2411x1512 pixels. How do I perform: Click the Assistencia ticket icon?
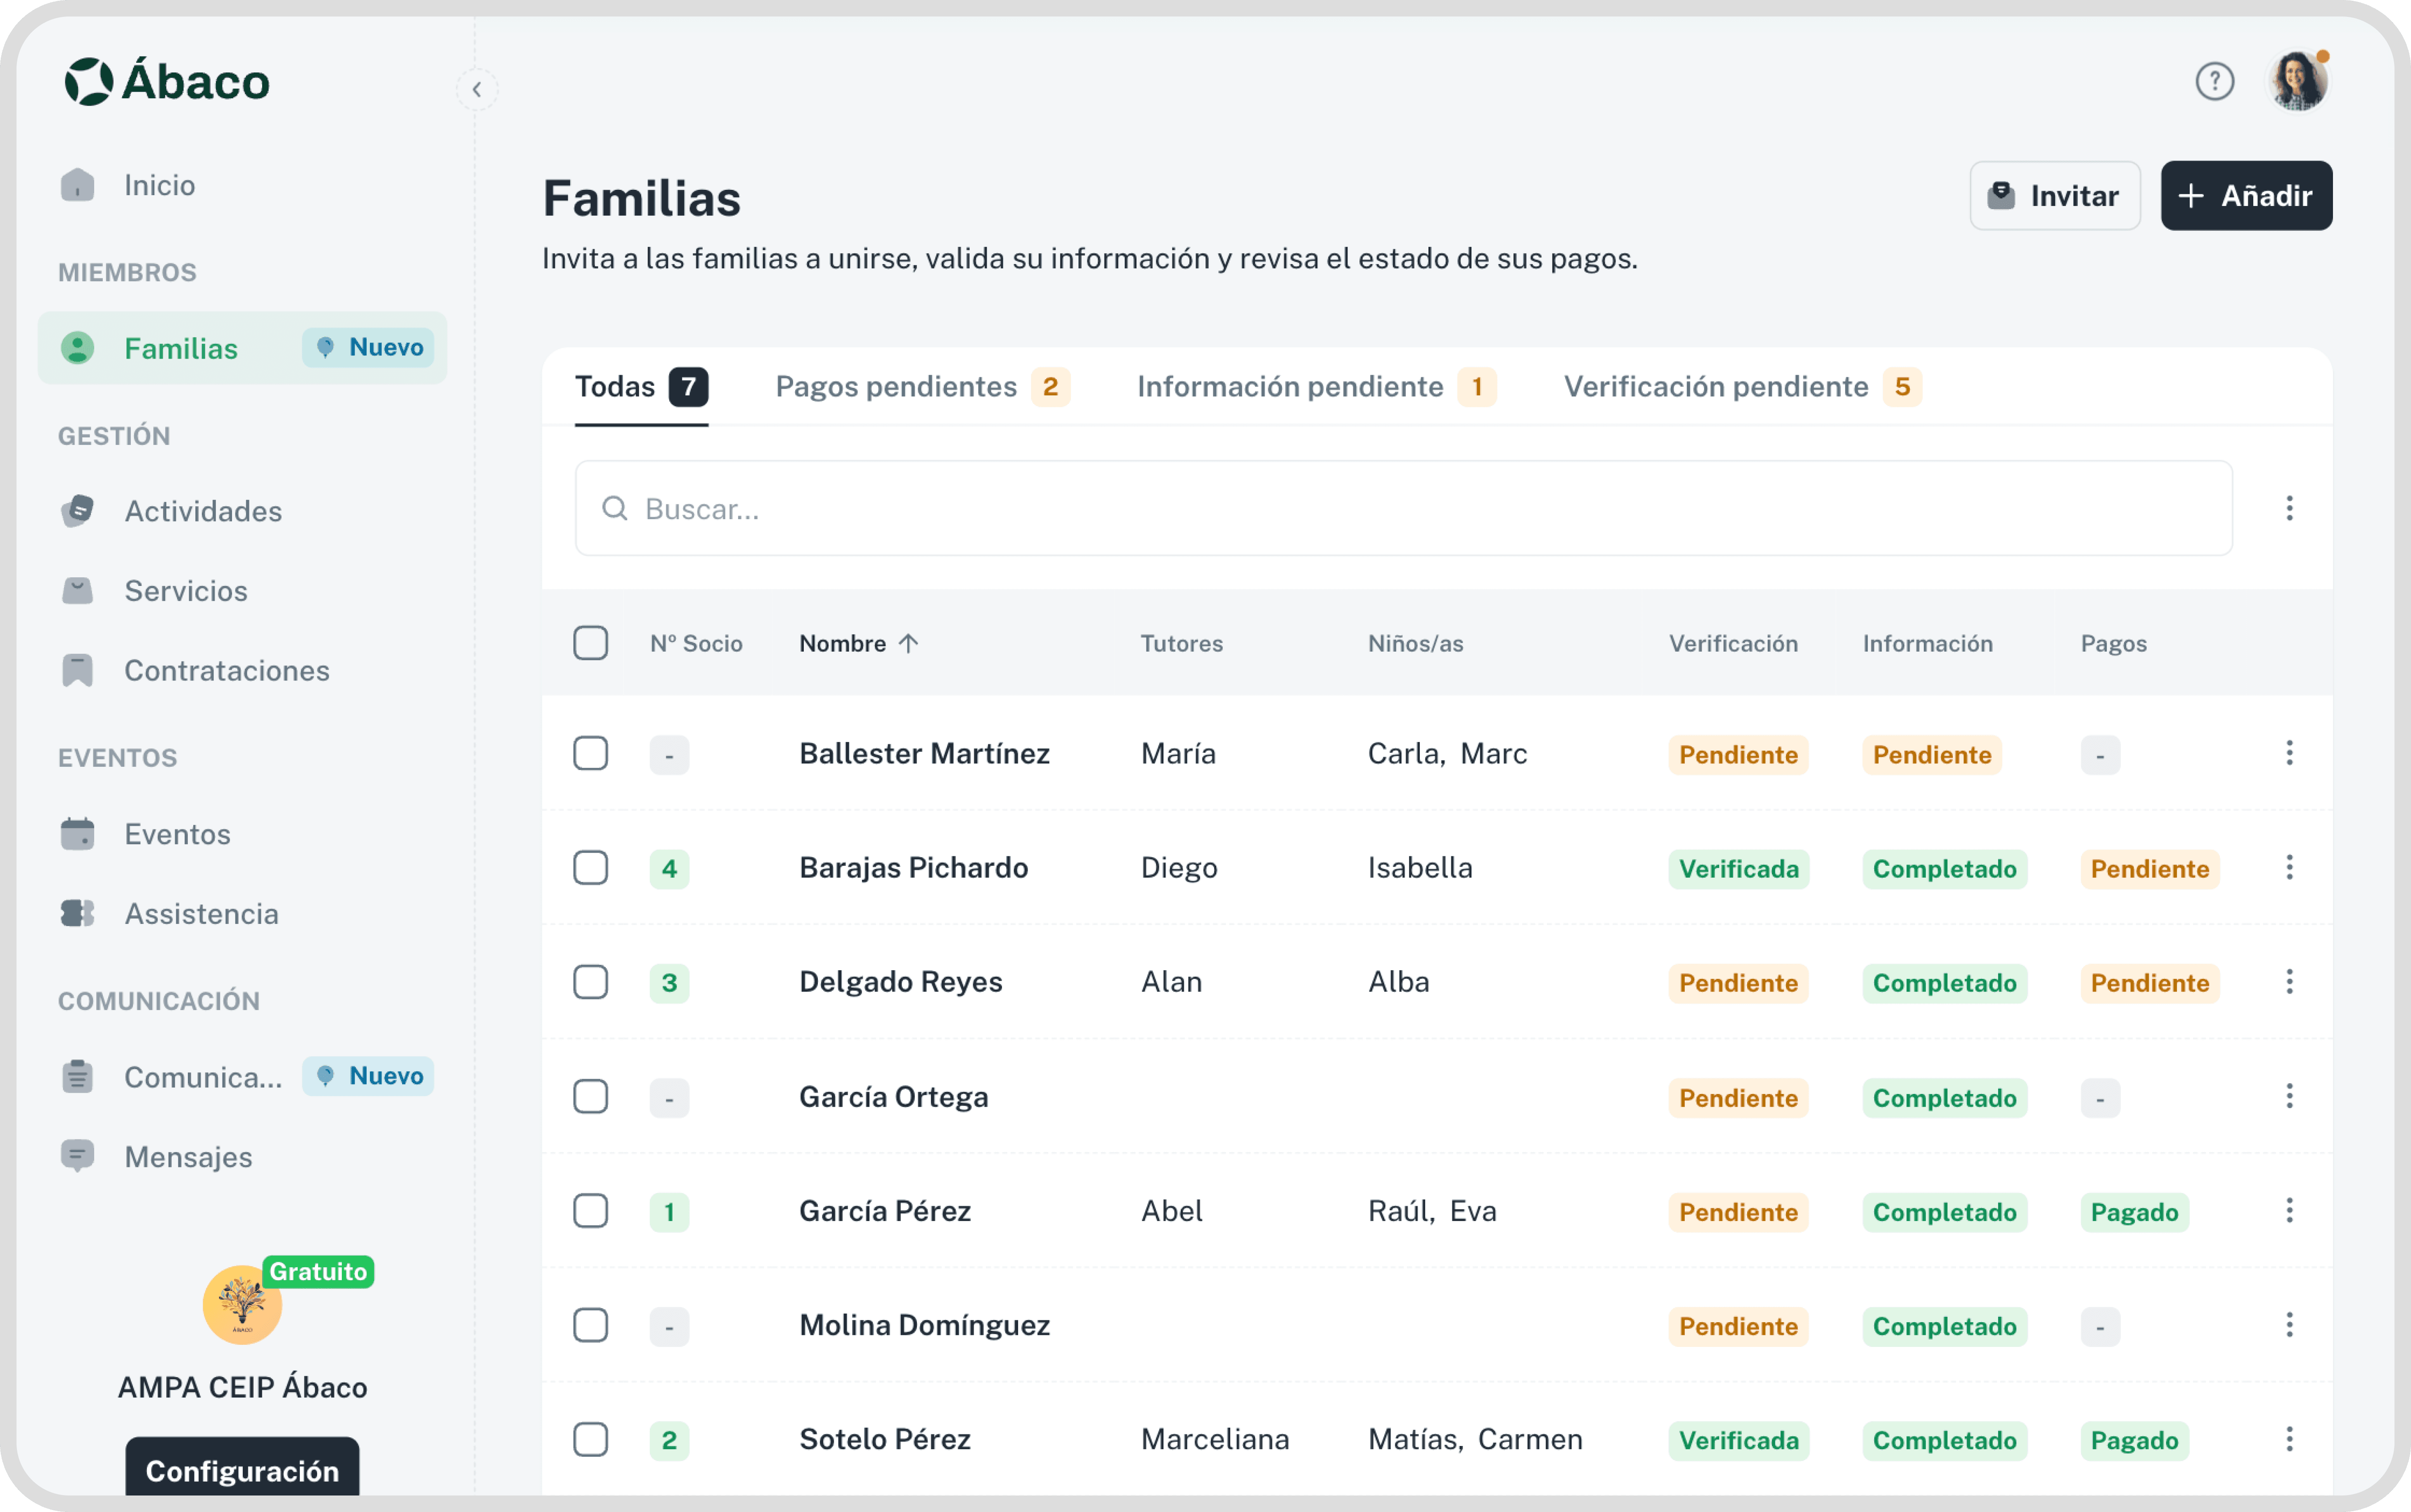[77, 913]
